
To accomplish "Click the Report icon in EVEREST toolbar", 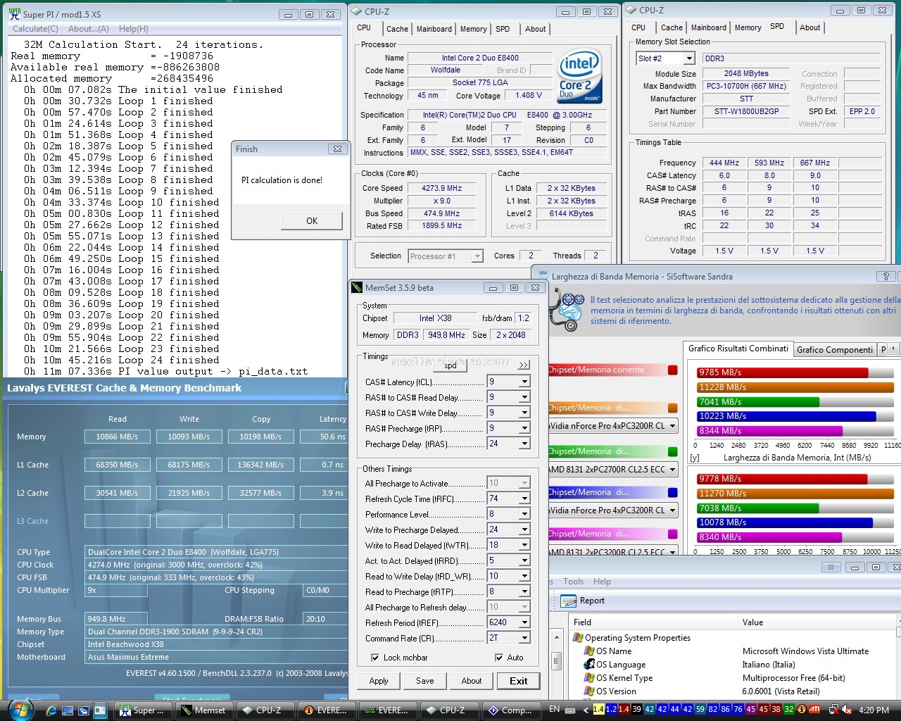I will (568, 601).
